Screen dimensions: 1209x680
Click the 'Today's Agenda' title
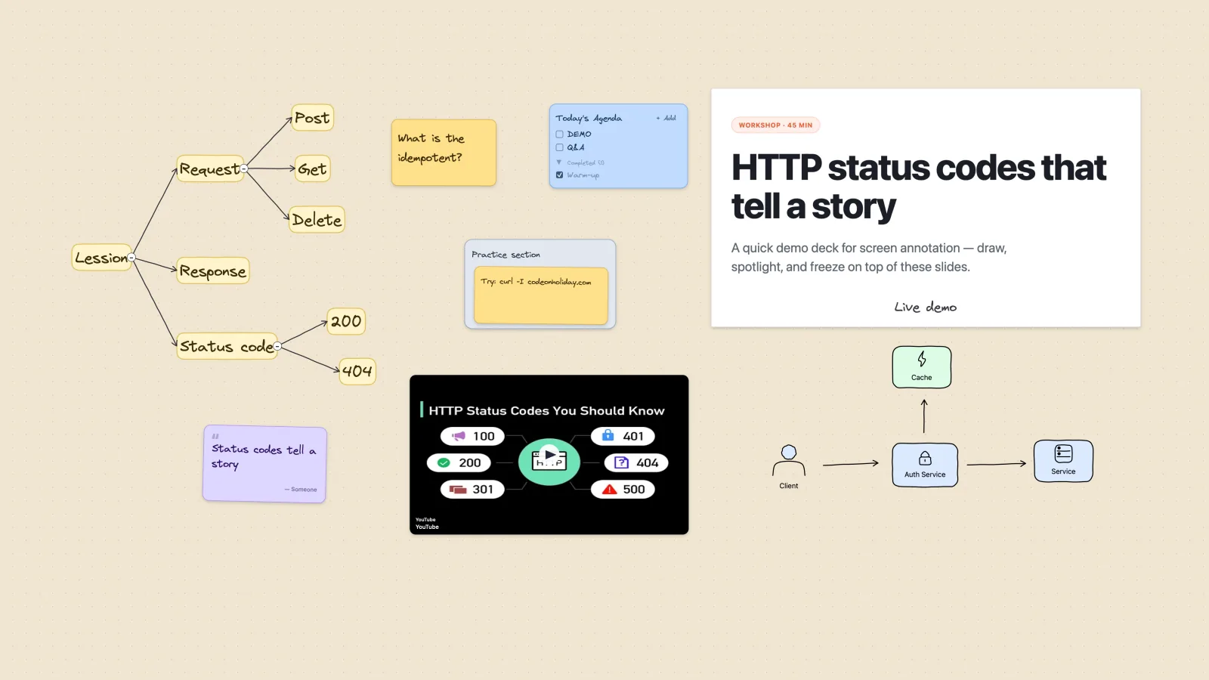[x=589, y=118]
